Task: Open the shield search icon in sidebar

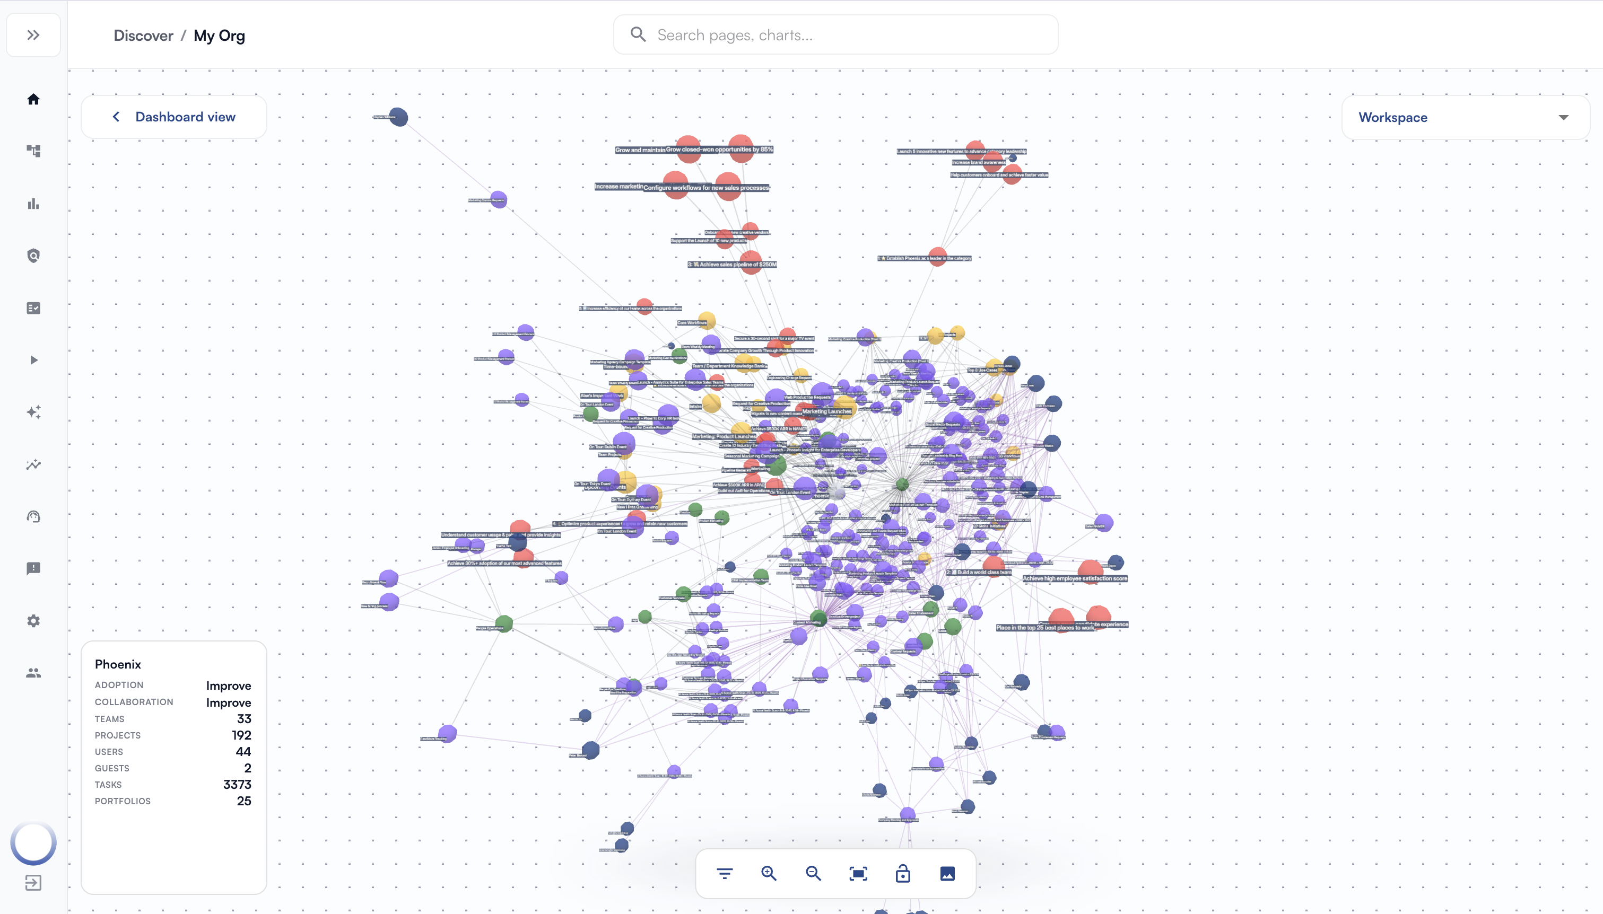Action: [33, 256]
